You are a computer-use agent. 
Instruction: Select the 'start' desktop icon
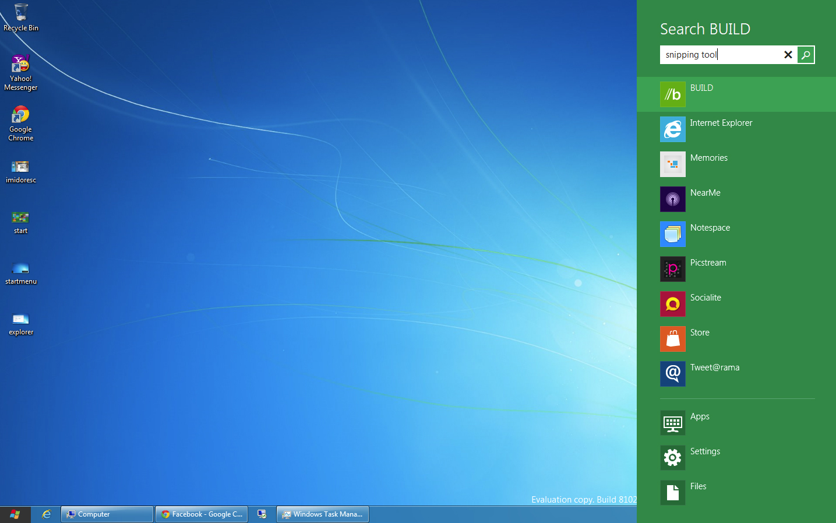pos(20,222)
